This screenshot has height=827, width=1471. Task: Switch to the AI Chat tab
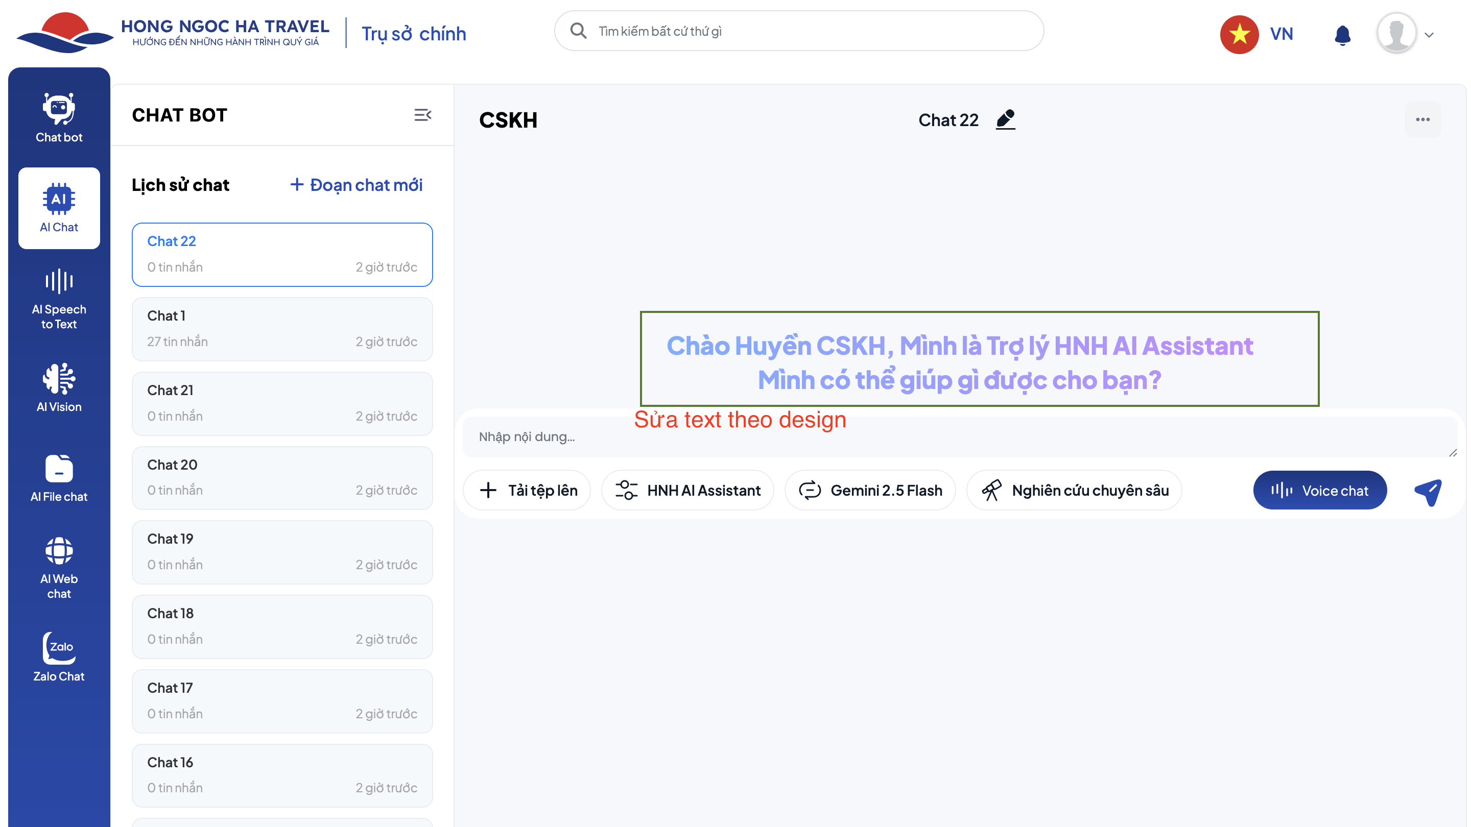click(x=59, y=208)
